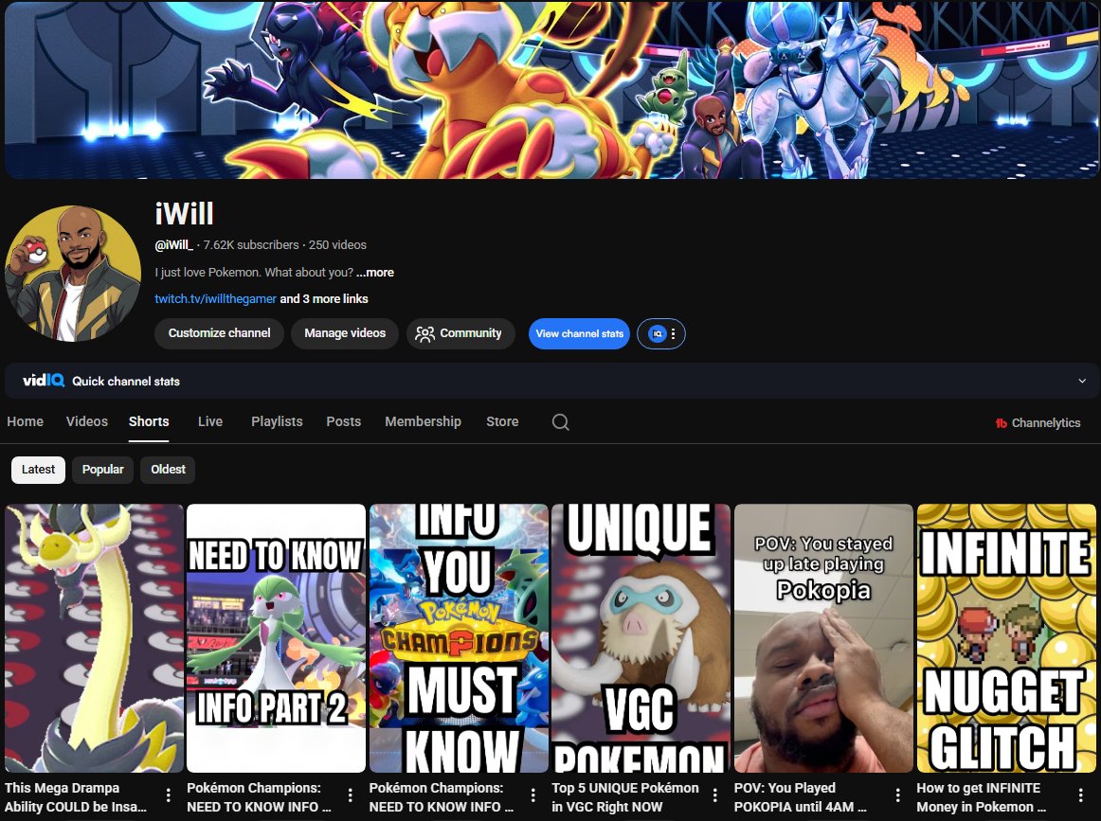Screen dimensions: 1101x821
Task: Click the '7.62K subscribers' text
Action: (x=251, y=245)
